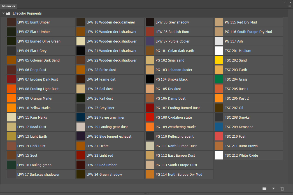Click the 'TSC 208 Smoke' label
The image size is (293, 195).
coord(237,118)
